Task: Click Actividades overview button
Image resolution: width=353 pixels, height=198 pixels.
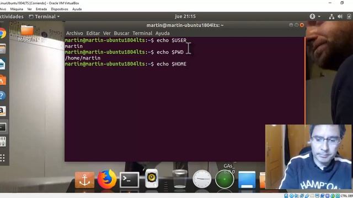Action: point(12,16)
